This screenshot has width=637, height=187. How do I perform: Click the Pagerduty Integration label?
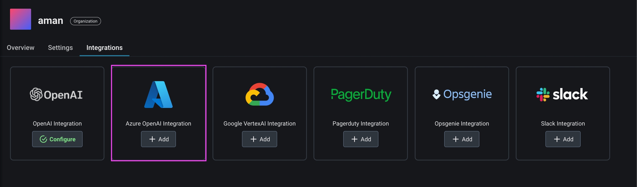361,124
